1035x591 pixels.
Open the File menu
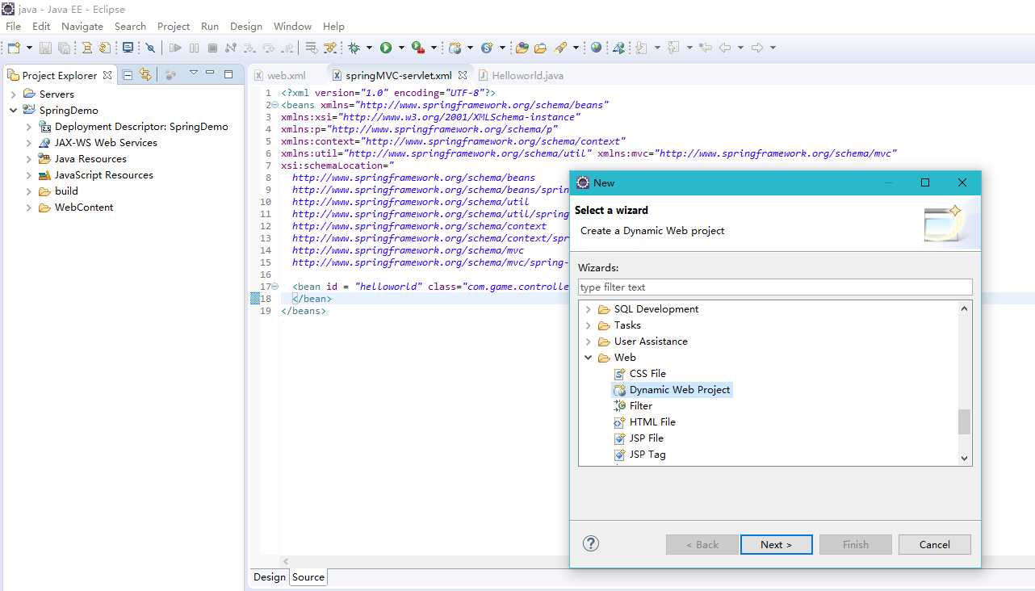point(14,26)
